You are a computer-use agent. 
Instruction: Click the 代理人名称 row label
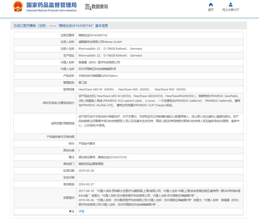tap(68, 62)
